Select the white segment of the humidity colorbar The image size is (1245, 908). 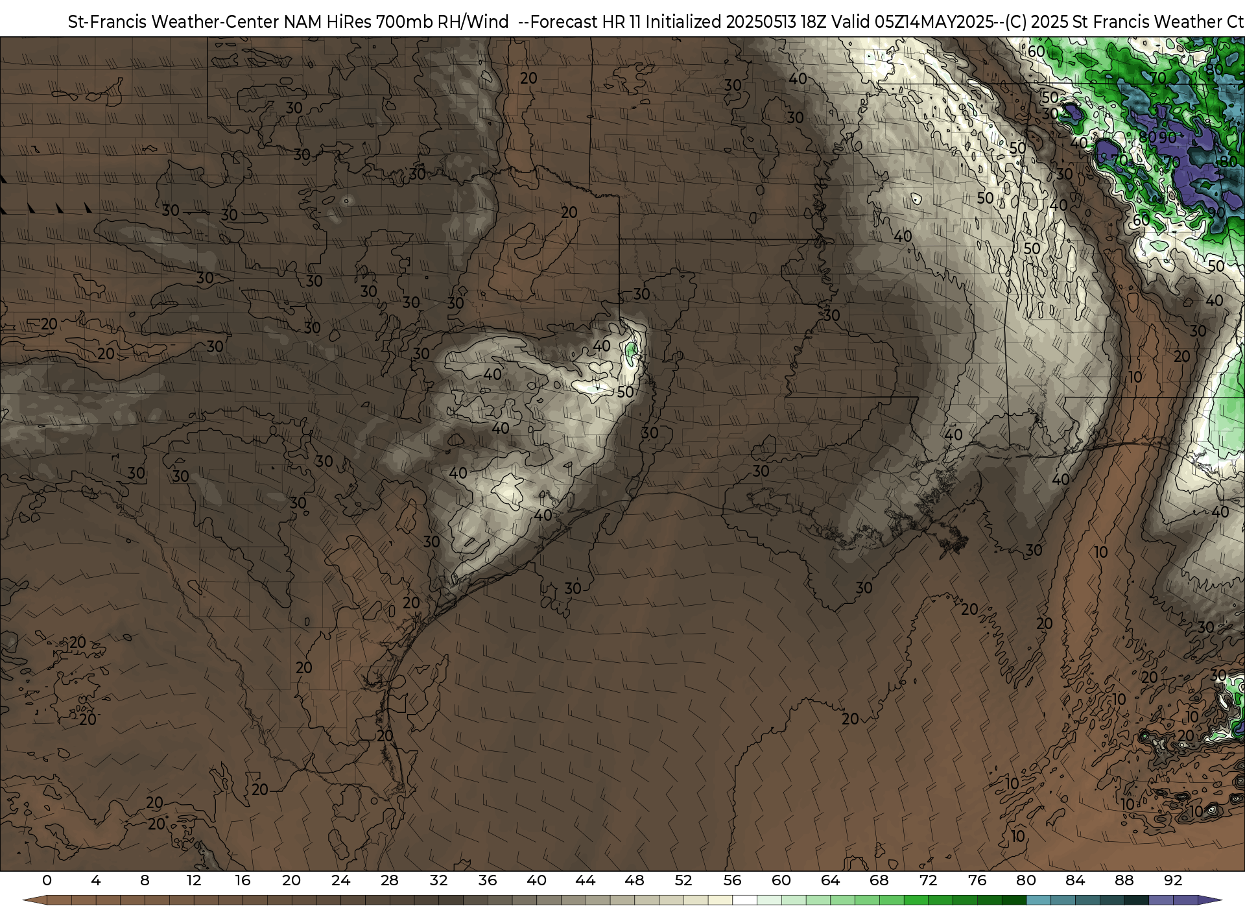click(744, 900)
